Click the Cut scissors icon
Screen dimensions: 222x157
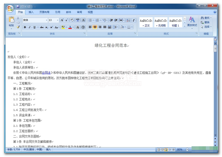pyautogui.click(x=18, y=18)
